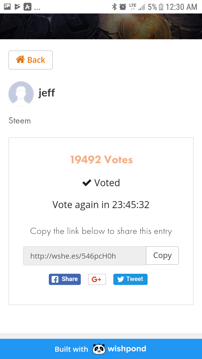Go back using the Back button
Screen dimensions: 202x359
click(31, 60)
